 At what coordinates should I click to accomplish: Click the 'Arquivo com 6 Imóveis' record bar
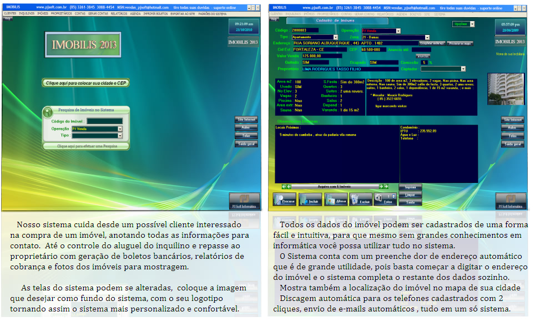point(335,186)
